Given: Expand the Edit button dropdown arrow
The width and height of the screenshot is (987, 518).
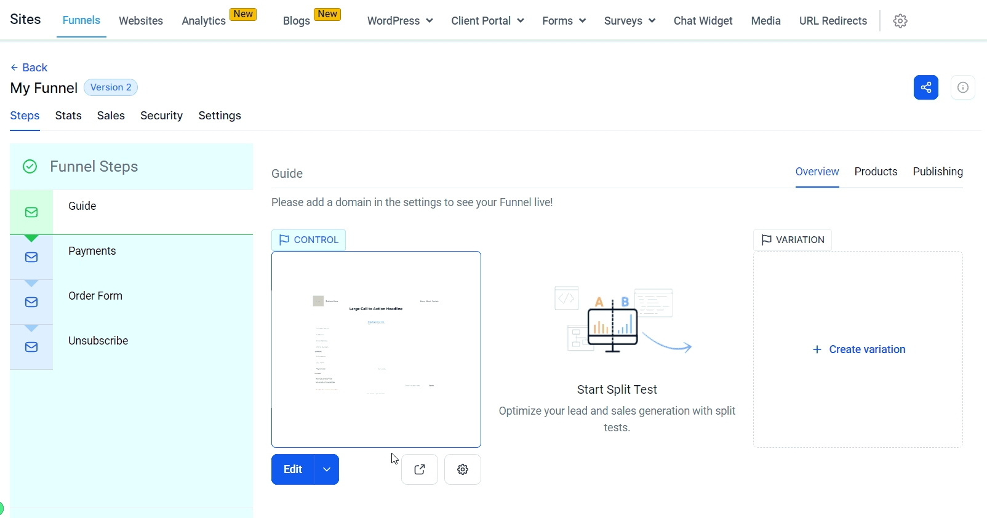Looking at the screenshot, I should pos(327,469).
